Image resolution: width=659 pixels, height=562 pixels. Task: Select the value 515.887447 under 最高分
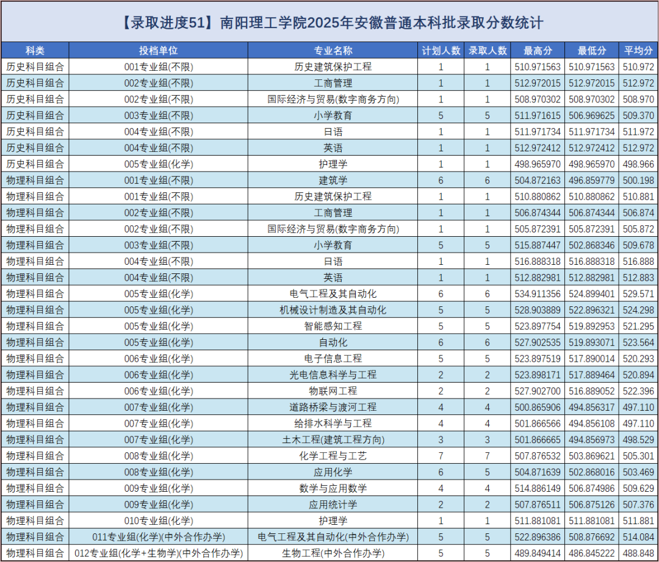pos(538,245)
